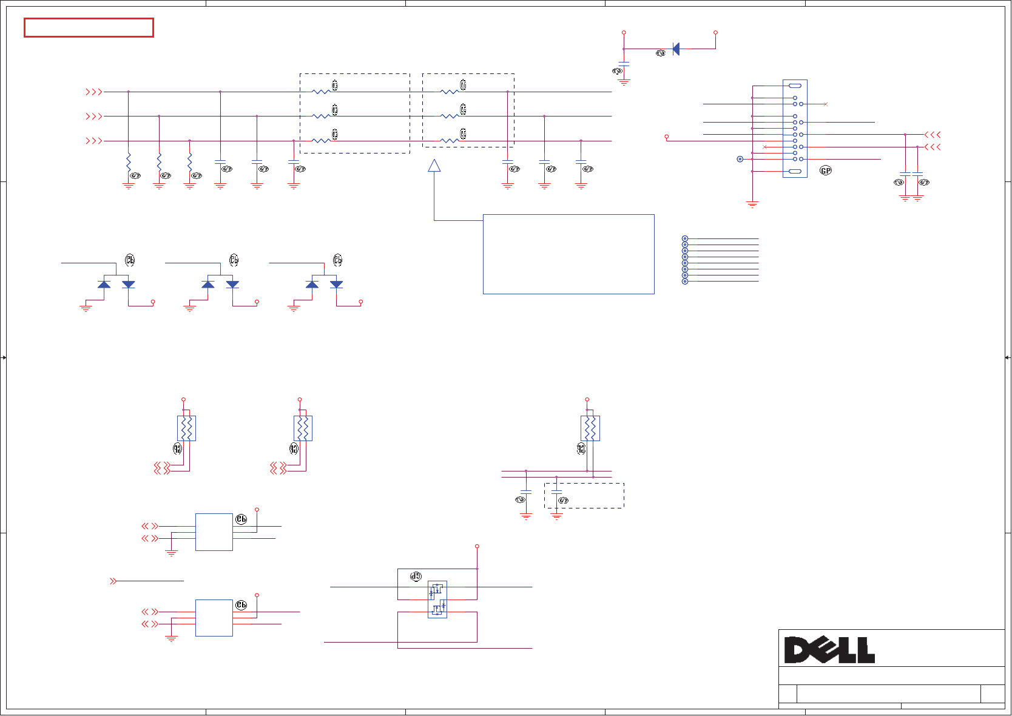
Task: Select bottom resistor in left dashed box
Action: 321,141
